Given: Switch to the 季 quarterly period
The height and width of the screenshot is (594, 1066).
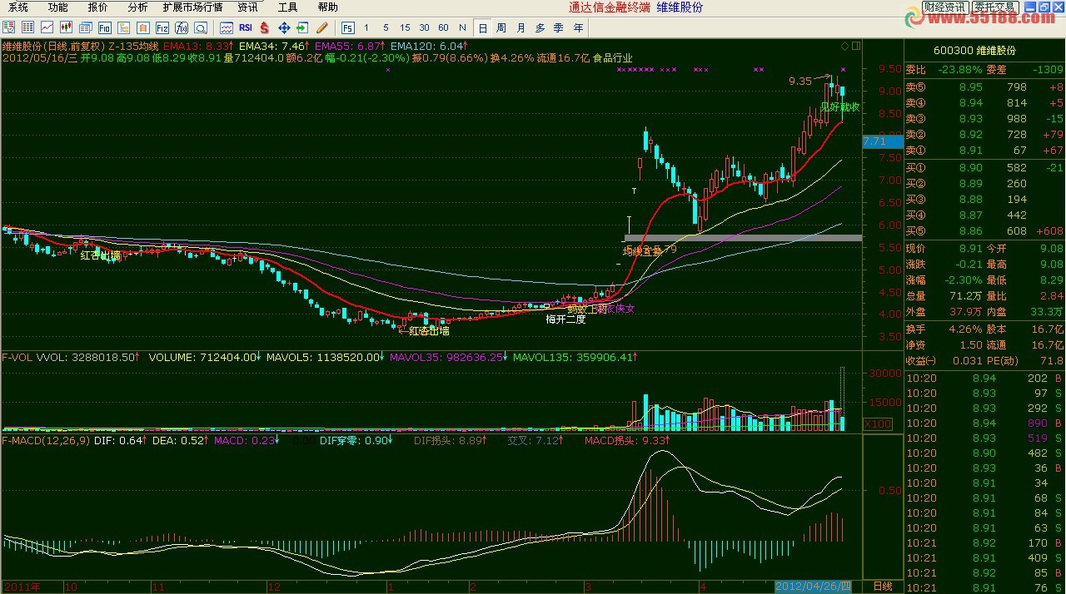Looking at the screenshot, I should pos(559,27).
